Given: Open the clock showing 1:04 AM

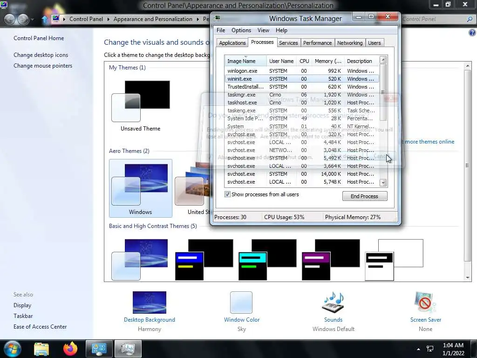Looking at the screenshot, I should (453, 349).
